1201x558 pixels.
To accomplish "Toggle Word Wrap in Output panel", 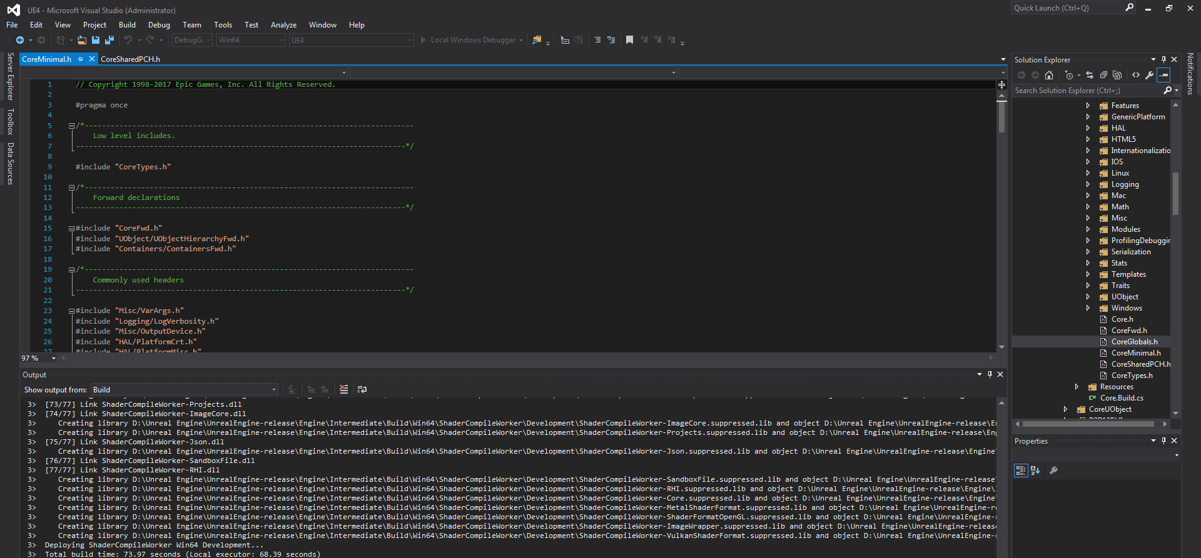I will pos(362,389).
